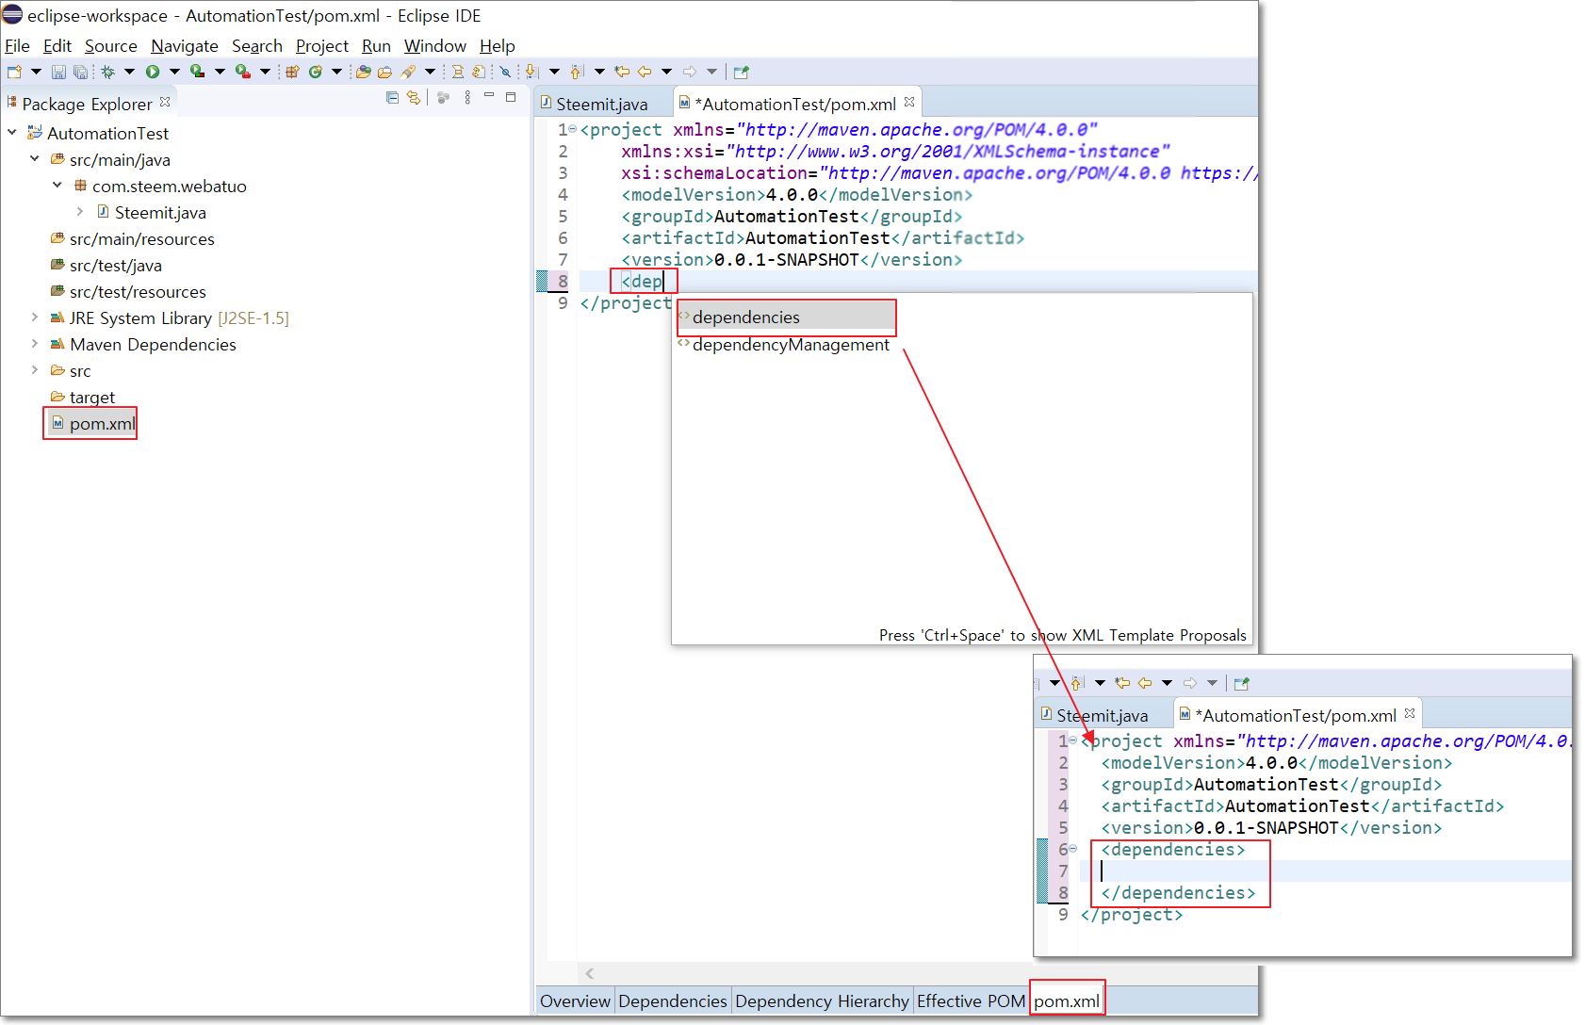Expand Maven Dependencies node
This screenshot has height=1025, width=1585.
pyautogui.click(x=35, y=344)
